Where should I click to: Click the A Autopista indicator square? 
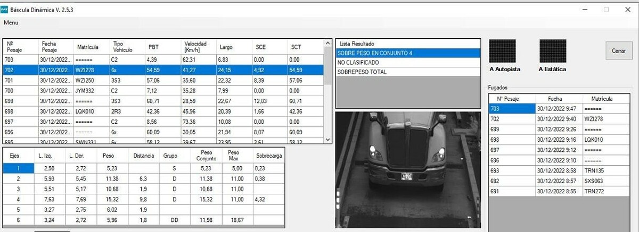(x=502, y=51)
